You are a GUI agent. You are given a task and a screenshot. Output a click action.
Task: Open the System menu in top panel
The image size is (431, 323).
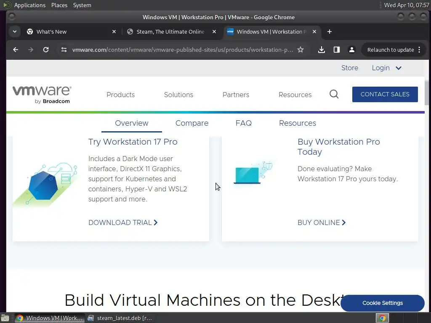(x=82, y=5)
